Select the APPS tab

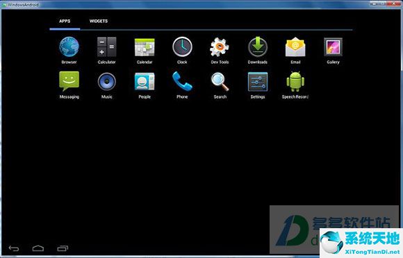[x=65, y=21]
